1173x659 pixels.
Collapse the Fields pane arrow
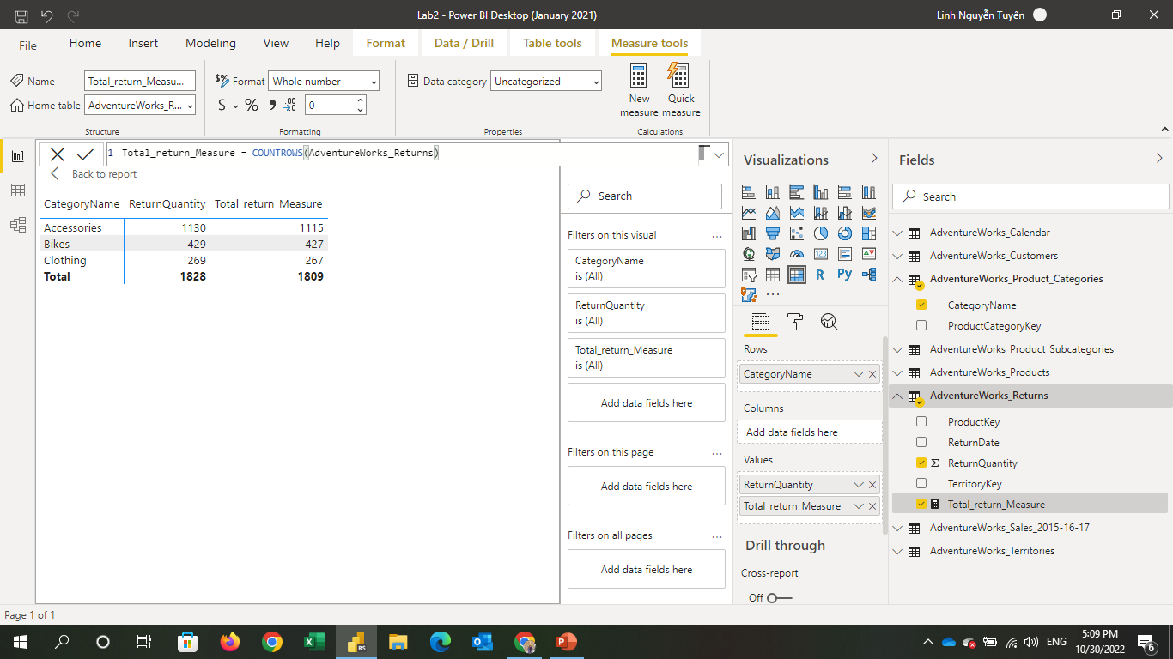[1159, 159]
